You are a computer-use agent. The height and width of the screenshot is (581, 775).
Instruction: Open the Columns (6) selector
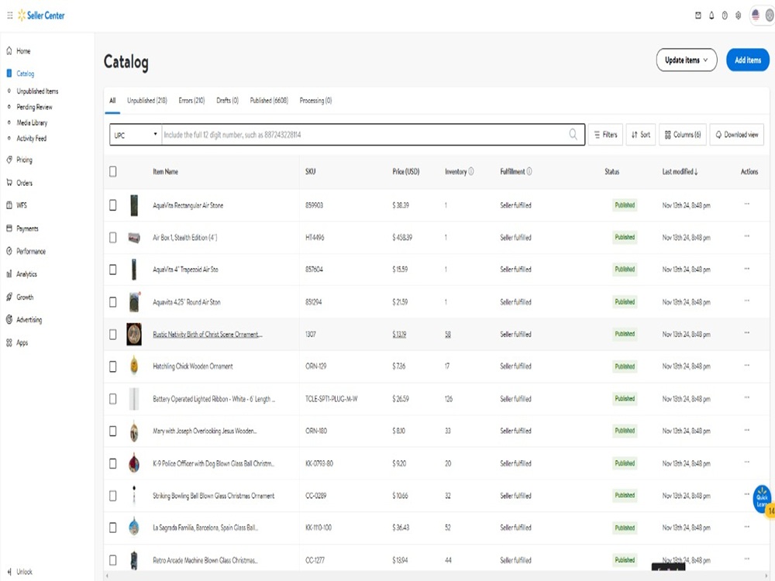pos(683,134)
